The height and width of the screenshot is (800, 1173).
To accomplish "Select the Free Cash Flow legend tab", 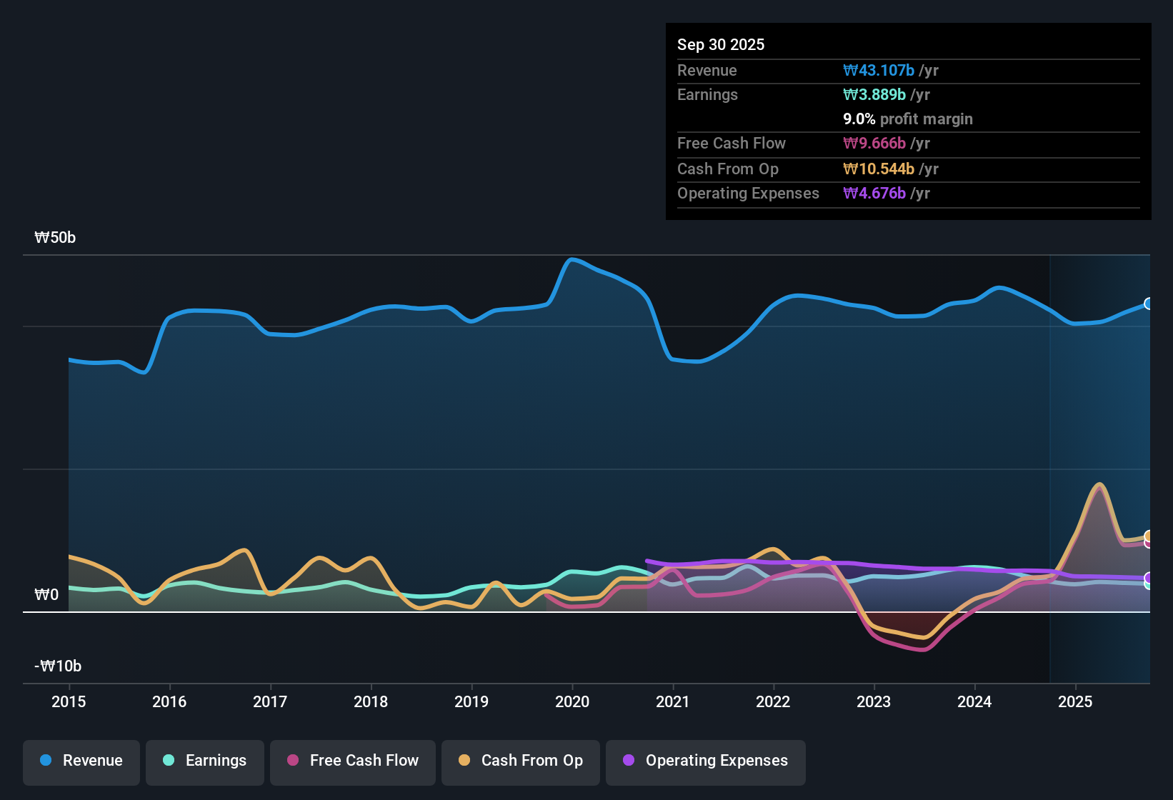I will tap(352, 761).
